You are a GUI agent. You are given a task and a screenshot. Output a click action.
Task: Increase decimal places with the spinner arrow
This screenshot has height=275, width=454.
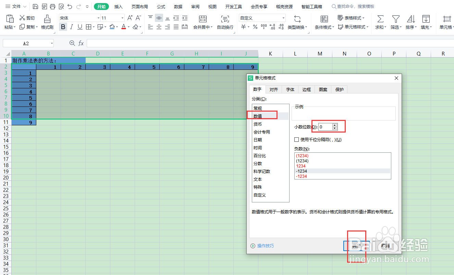pos(335,125)
